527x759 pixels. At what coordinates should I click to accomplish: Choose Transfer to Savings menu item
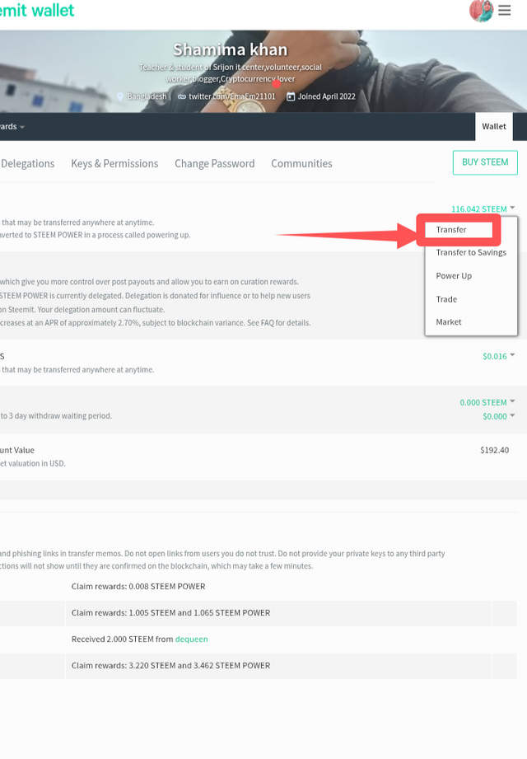471,252
